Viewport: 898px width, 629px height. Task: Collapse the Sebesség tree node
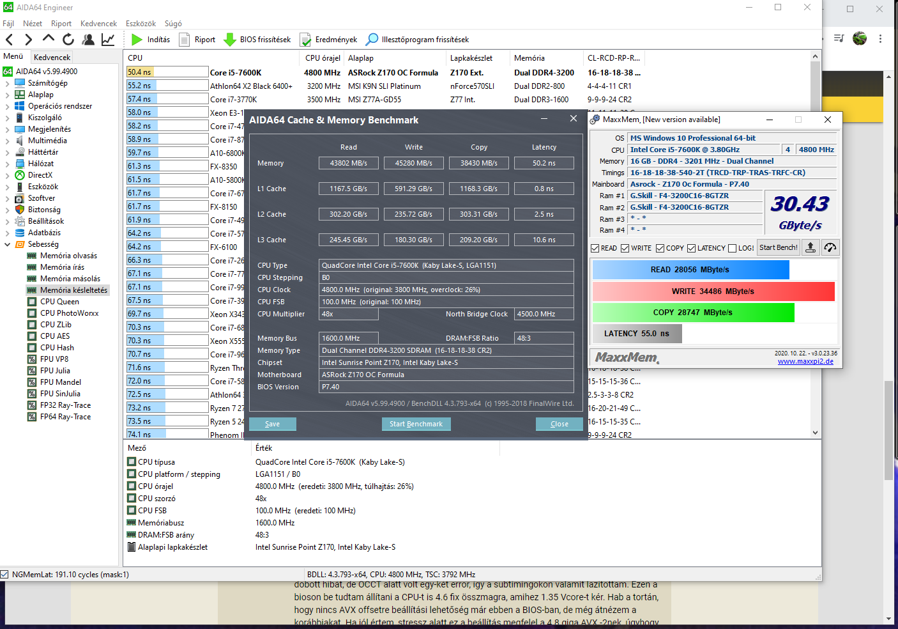pos(8,244)
